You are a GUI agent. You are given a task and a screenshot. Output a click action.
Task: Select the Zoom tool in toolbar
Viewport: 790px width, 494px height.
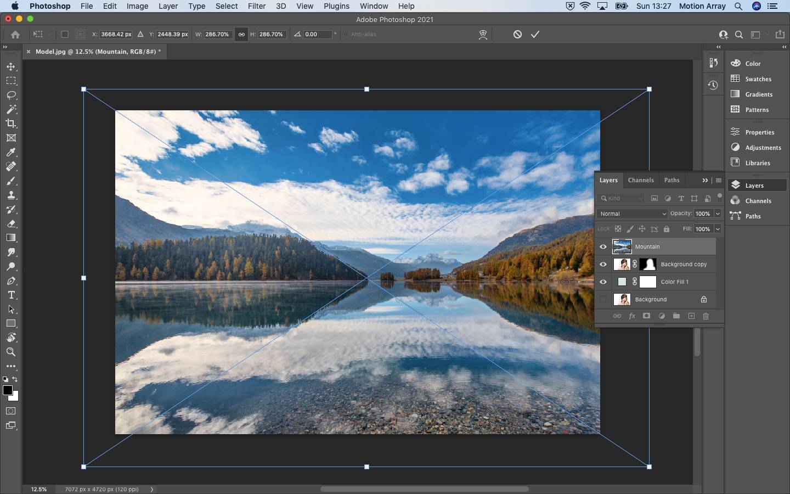pyautogui.click(x=11, y=352)
